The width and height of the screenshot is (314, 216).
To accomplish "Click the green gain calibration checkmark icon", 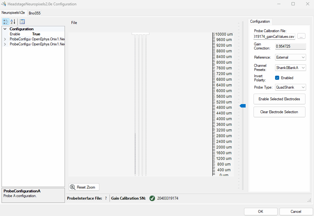I will tap(152, 198).
